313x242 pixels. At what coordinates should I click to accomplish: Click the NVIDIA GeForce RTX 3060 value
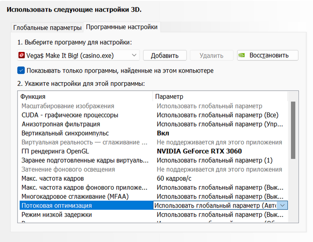coord(199,151)
